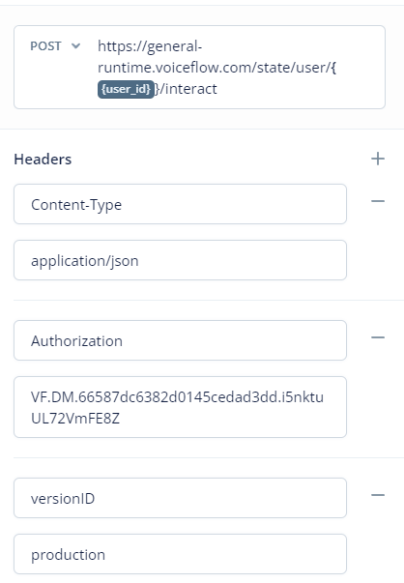Click into the request URL field
Screen dimensions: 404x583
point(200,68)
